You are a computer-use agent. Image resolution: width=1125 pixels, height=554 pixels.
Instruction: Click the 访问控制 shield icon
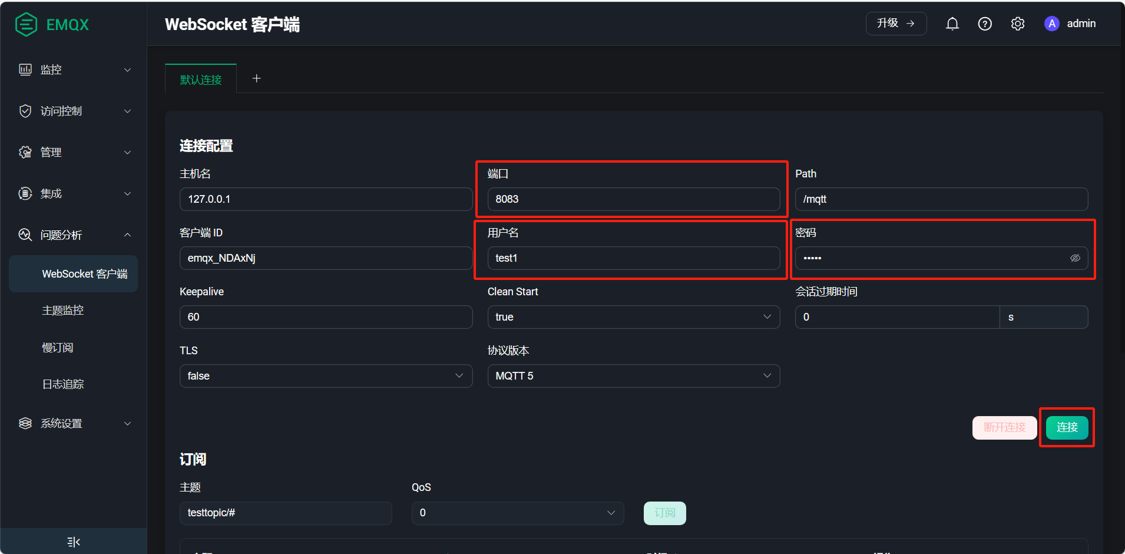pyautogui.click(x=25, y=111)
